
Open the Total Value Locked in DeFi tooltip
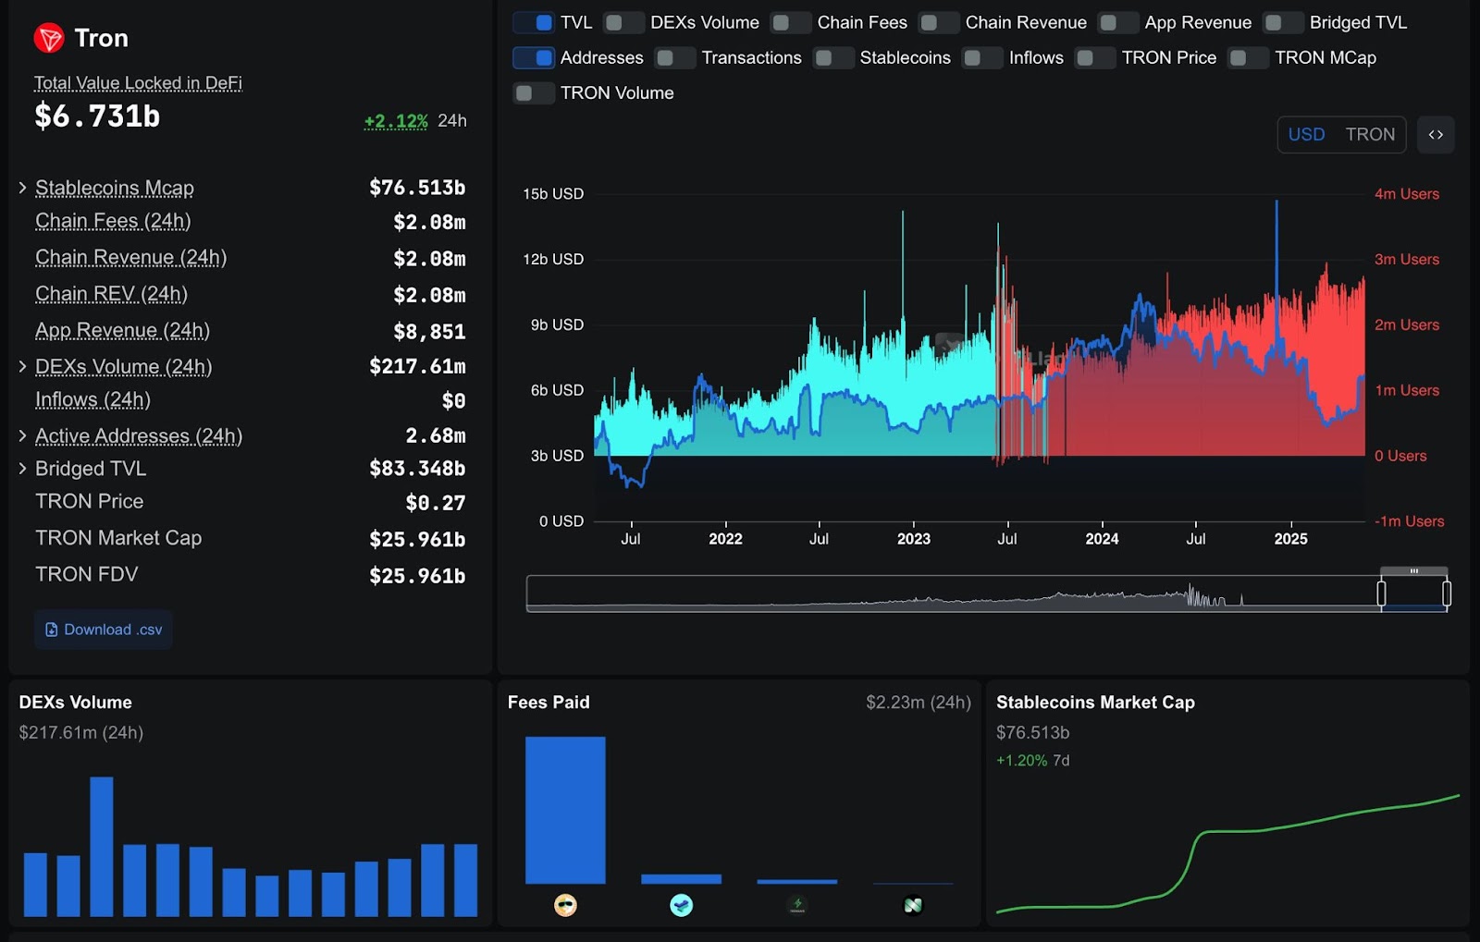(138, 83)
